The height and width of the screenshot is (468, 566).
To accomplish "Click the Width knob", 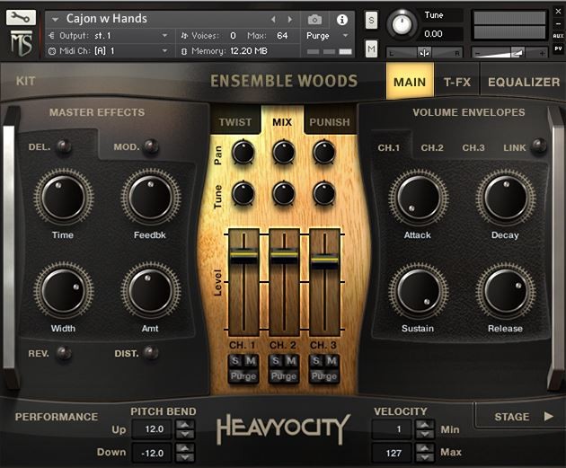I will (x=64, y=290).
